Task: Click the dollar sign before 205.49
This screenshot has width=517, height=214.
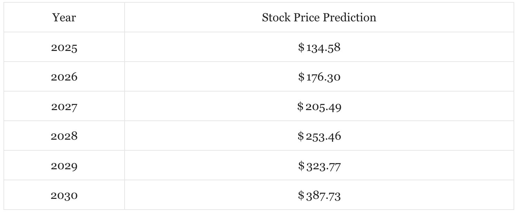Action: click(300, 107)
